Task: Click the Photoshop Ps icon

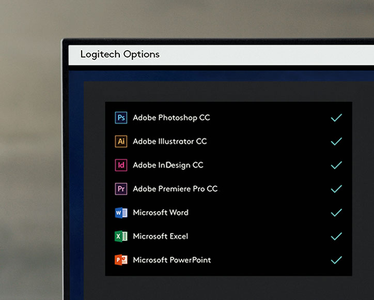Action: pos(121,117)
